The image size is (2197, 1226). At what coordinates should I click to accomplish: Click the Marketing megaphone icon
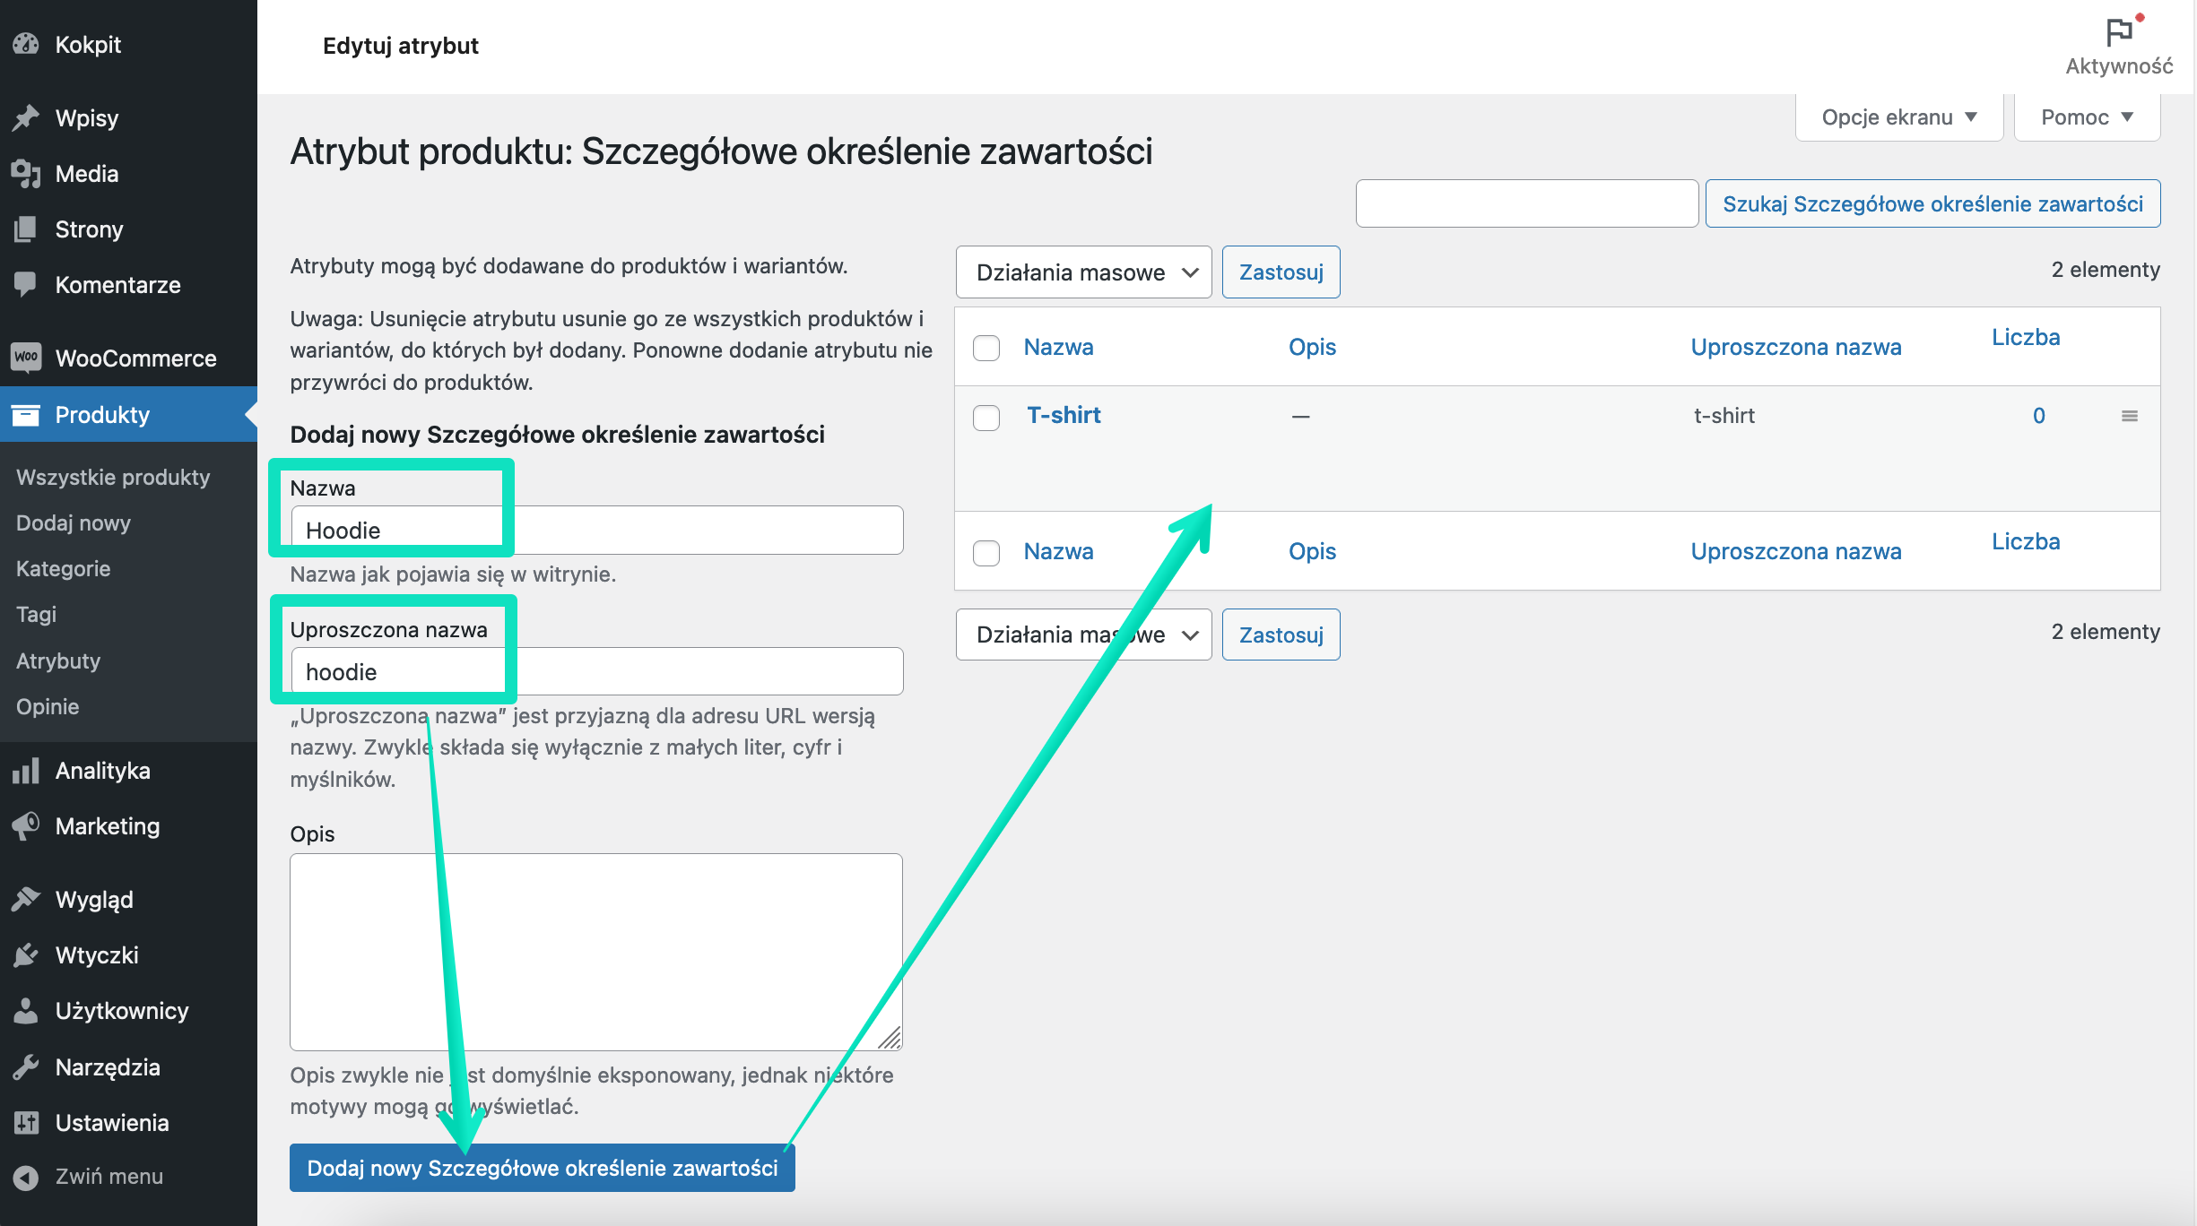(x=27, y=826)
